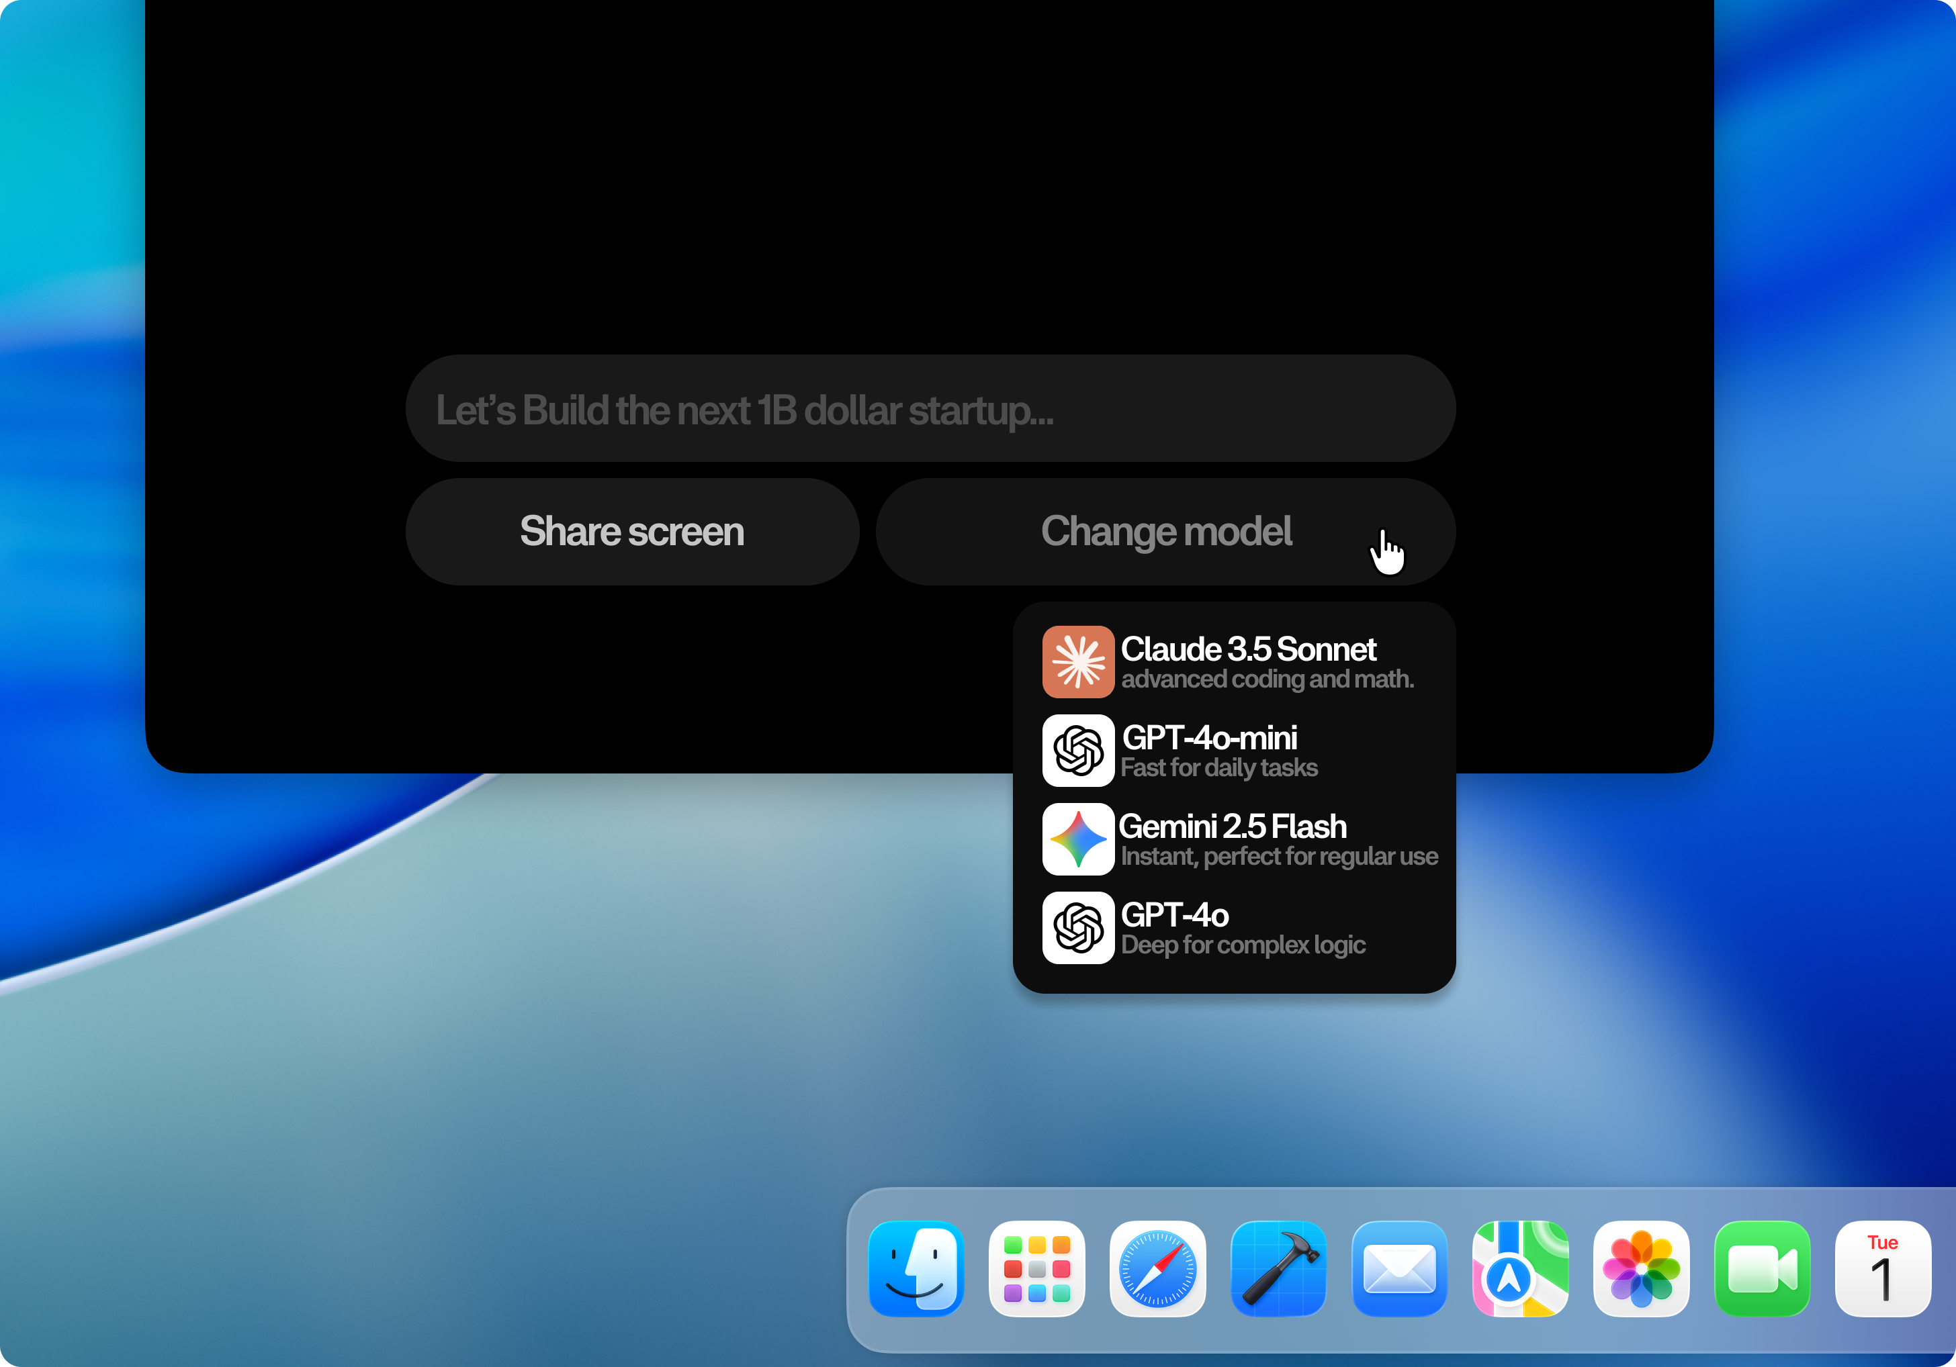Open Finder from the dock

click(916, 1269)
